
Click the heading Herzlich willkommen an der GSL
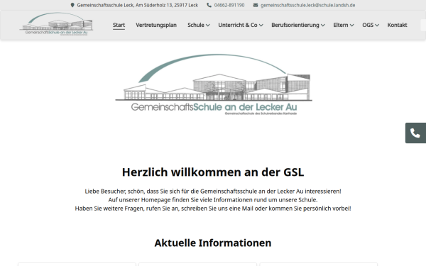213,172
